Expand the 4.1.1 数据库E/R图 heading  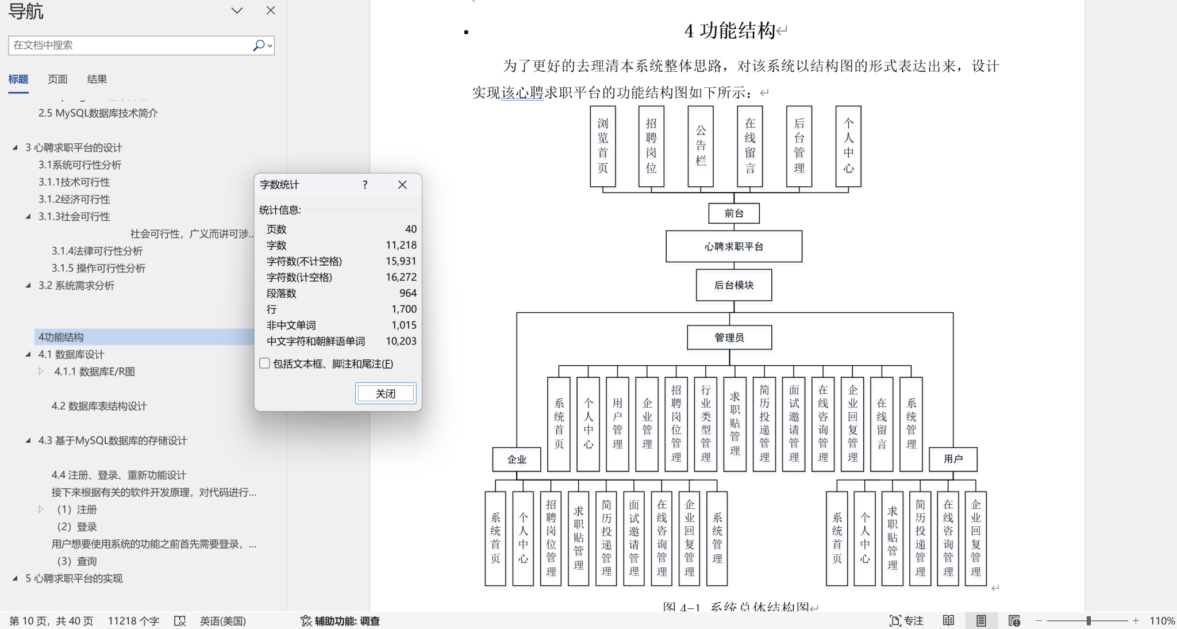pos(41,371)
